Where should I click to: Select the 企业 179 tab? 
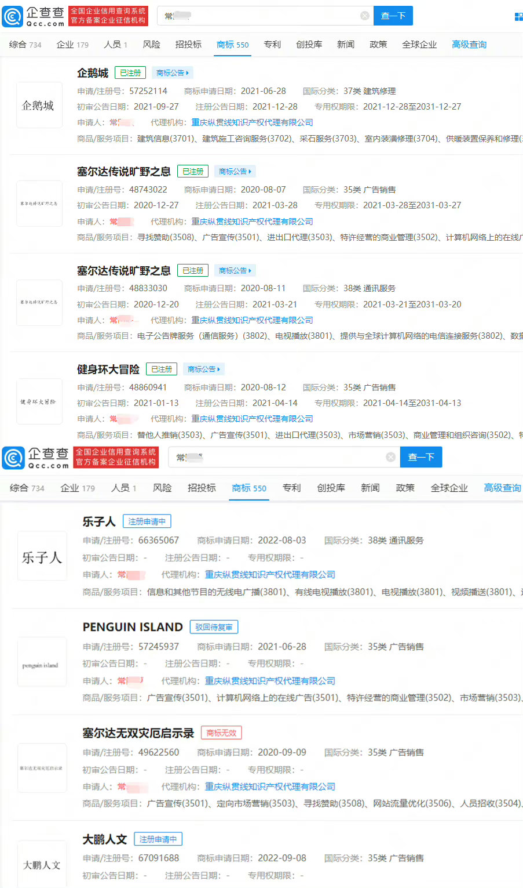(72, 44)
